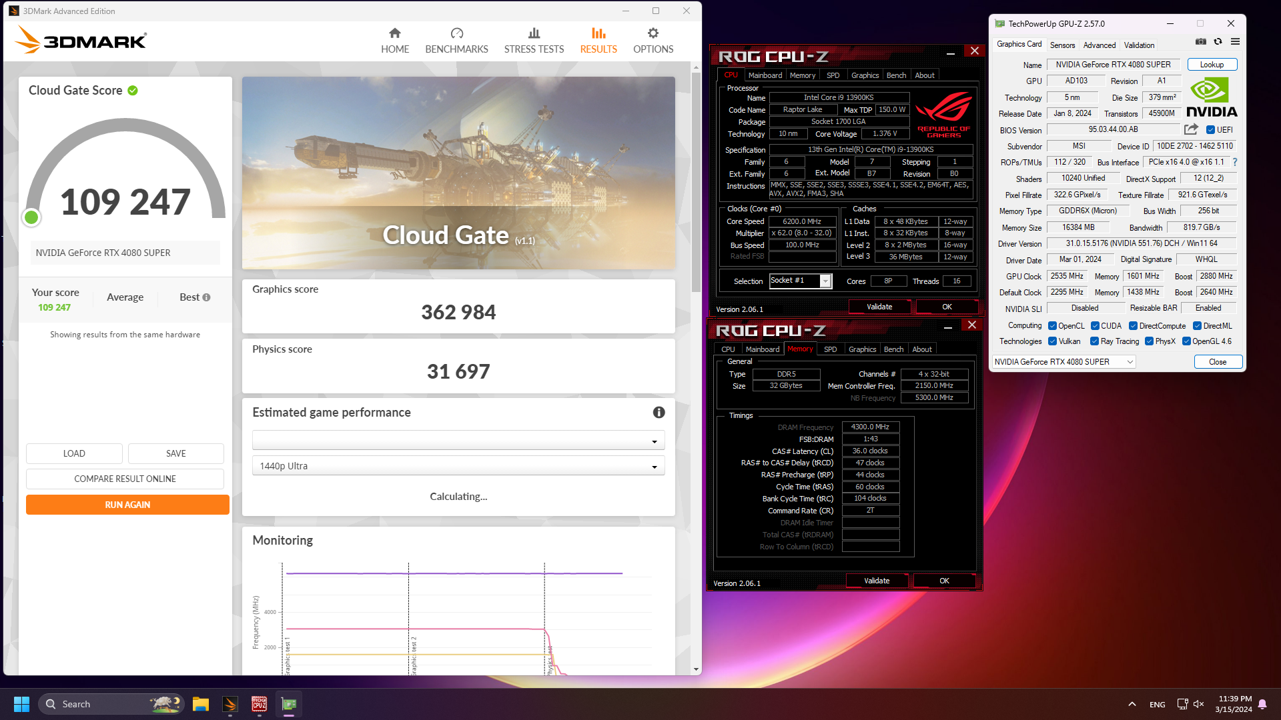
Task: Open the Socket #1 selection dropdown in CPU-Z
Action: 800,281
